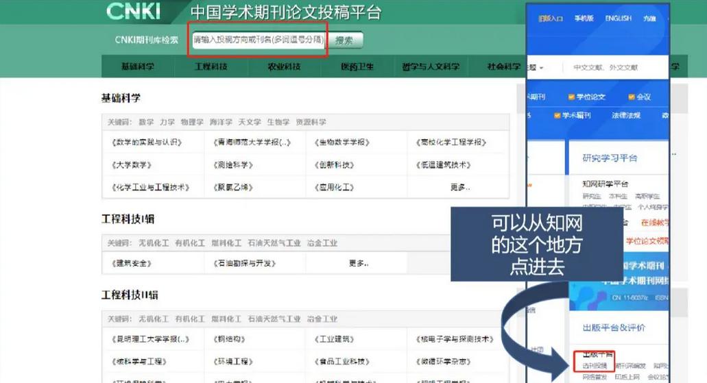Screen dimensions: 707x383
Task: Click the 手机版 mobile version link
Action: pyautogui.click(x=584, y=18)
